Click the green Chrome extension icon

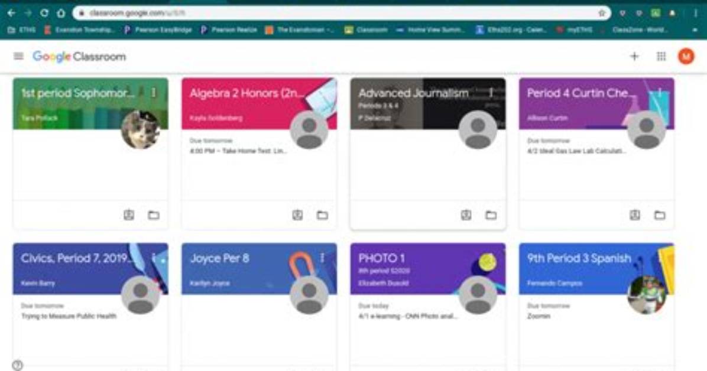point(656,13)
